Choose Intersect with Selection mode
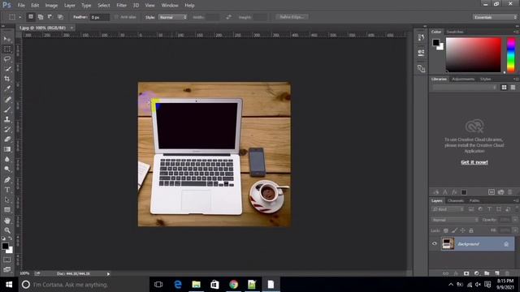520x292 pixels. coord(60,17)
